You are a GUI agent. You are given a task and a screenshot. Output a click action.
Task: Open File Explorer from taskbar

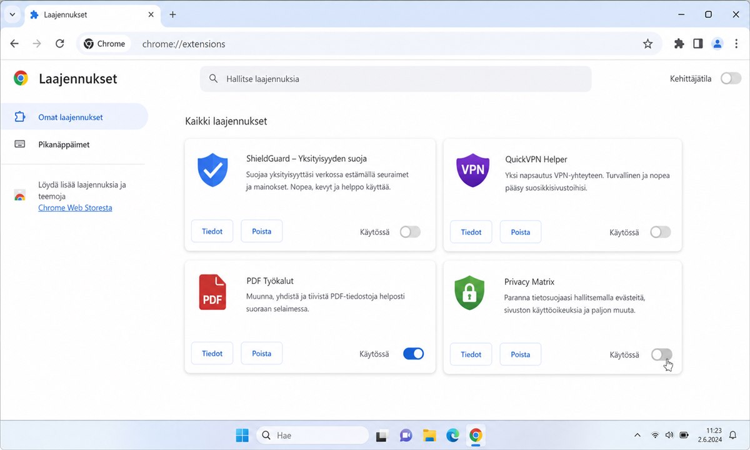[x=429, y=435]
